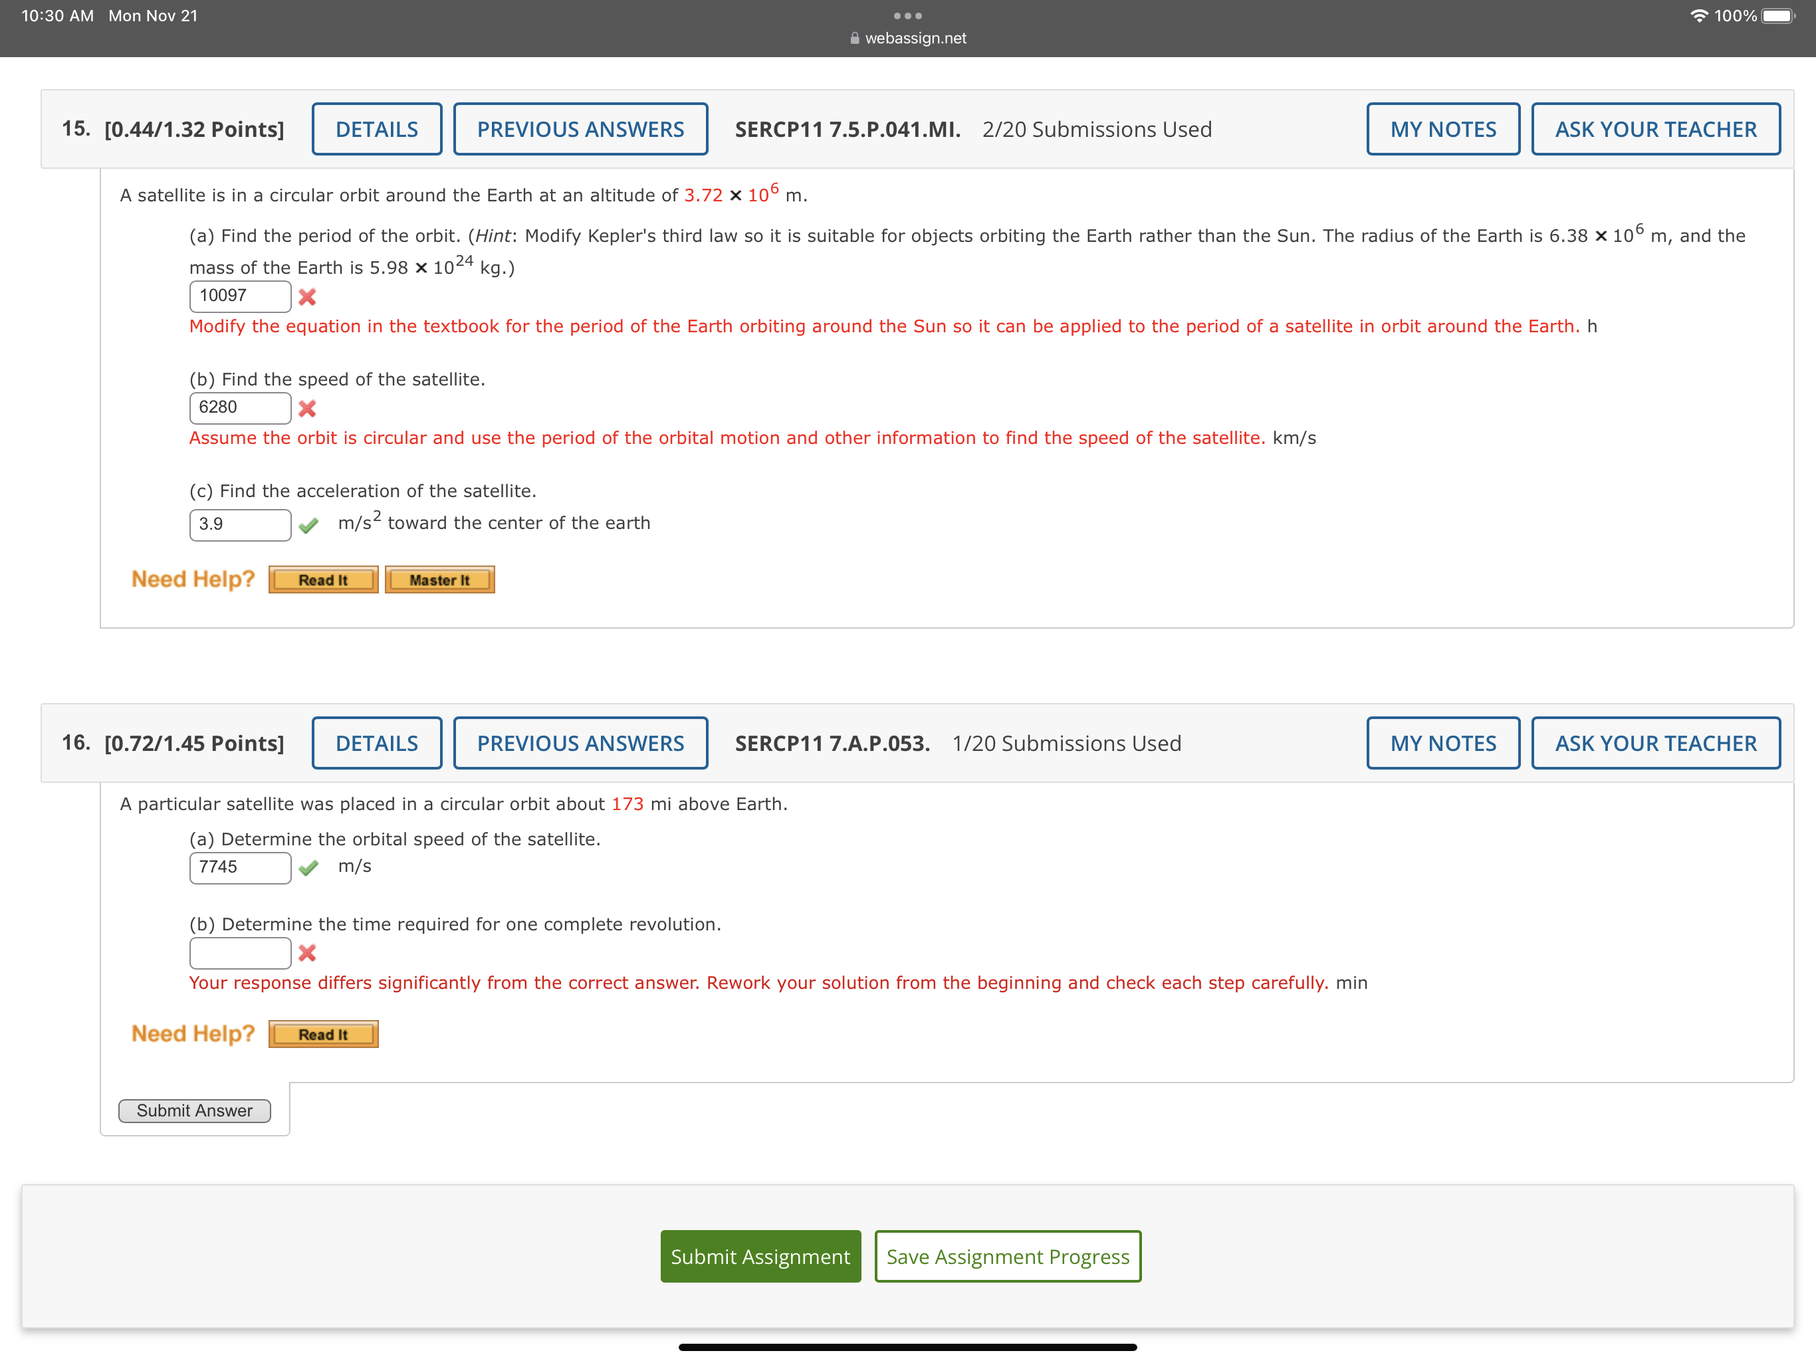Viewport: 1816px width, 1361px height.
Task: Open MY NOTES for question 15
Action: (x=1442, y=129)
